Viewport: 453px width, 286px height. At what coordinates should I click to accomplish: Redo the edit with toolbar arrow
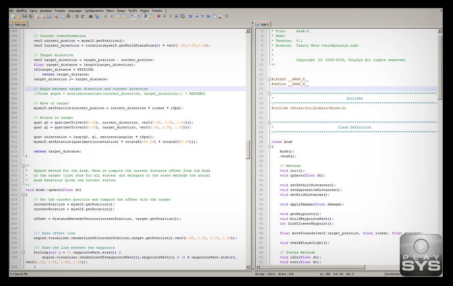(83, 16)
